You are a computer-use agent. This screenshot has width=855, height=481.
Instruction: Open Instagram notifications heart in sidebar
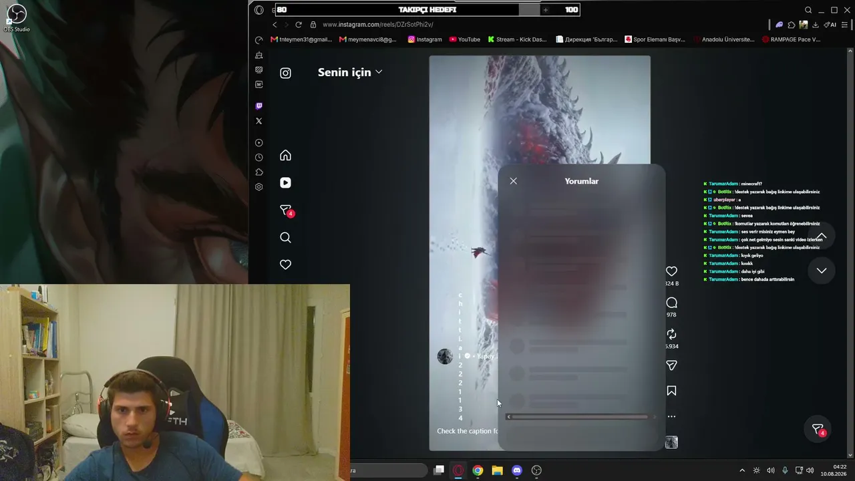click(x=285, y=265)
